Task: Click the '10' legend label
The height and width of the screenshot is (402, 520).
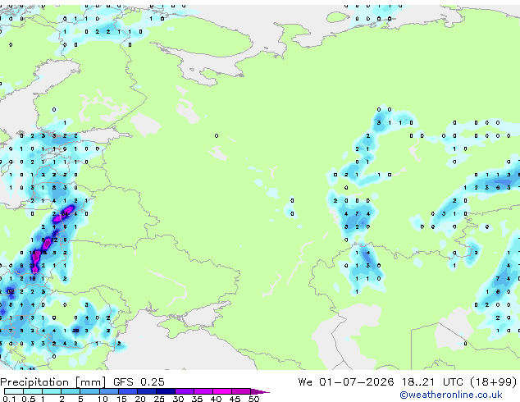Action: tap(103, 399)
